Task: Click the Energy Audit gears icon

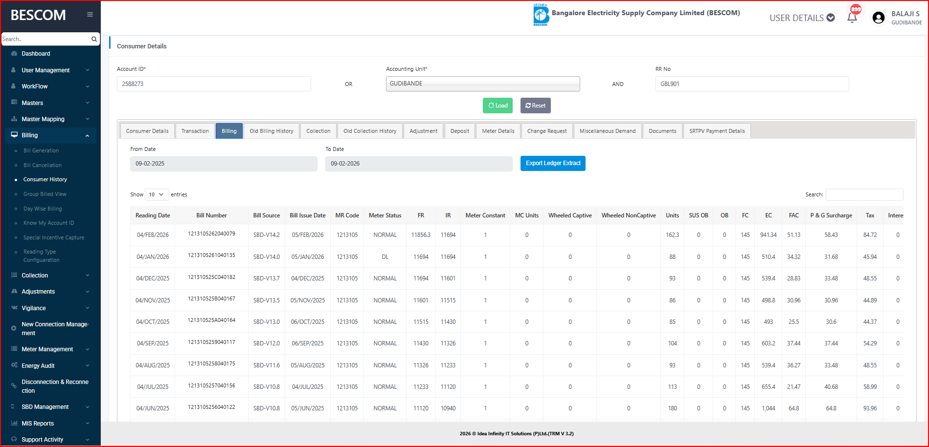Action: coord(14,365)
